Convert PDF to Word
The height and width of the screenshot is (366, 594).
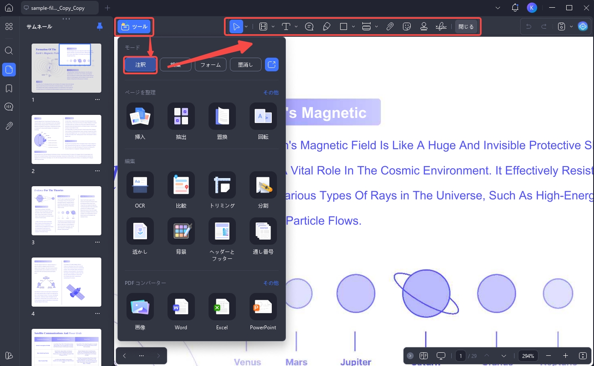coord(181,312)
